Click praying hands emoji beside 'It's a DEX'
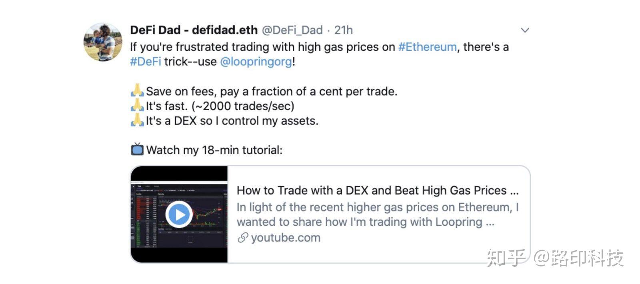640x284 pixels. tap(137, 120)
